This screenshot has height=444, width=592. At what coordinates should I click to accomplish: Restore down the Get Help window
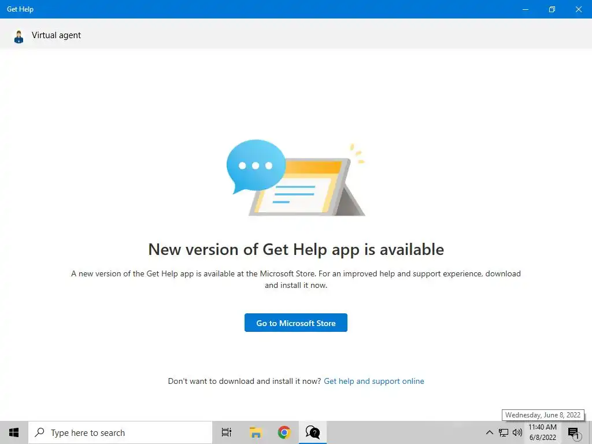pos(552,9)
